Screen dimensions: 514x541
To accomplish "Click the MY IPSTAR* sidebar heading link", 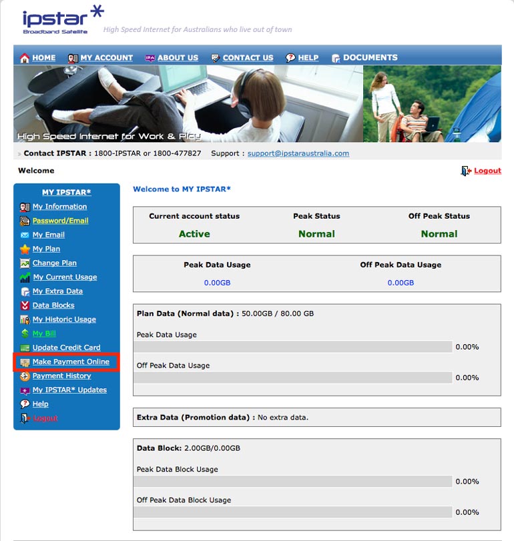I will [67, 192].
